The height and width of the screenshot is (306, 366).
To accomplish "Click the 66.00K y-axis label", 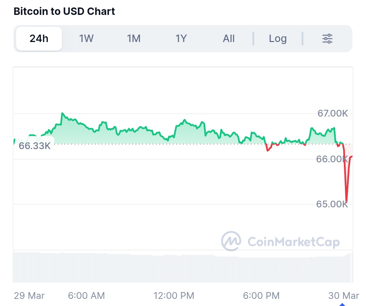I will [332, 159].
